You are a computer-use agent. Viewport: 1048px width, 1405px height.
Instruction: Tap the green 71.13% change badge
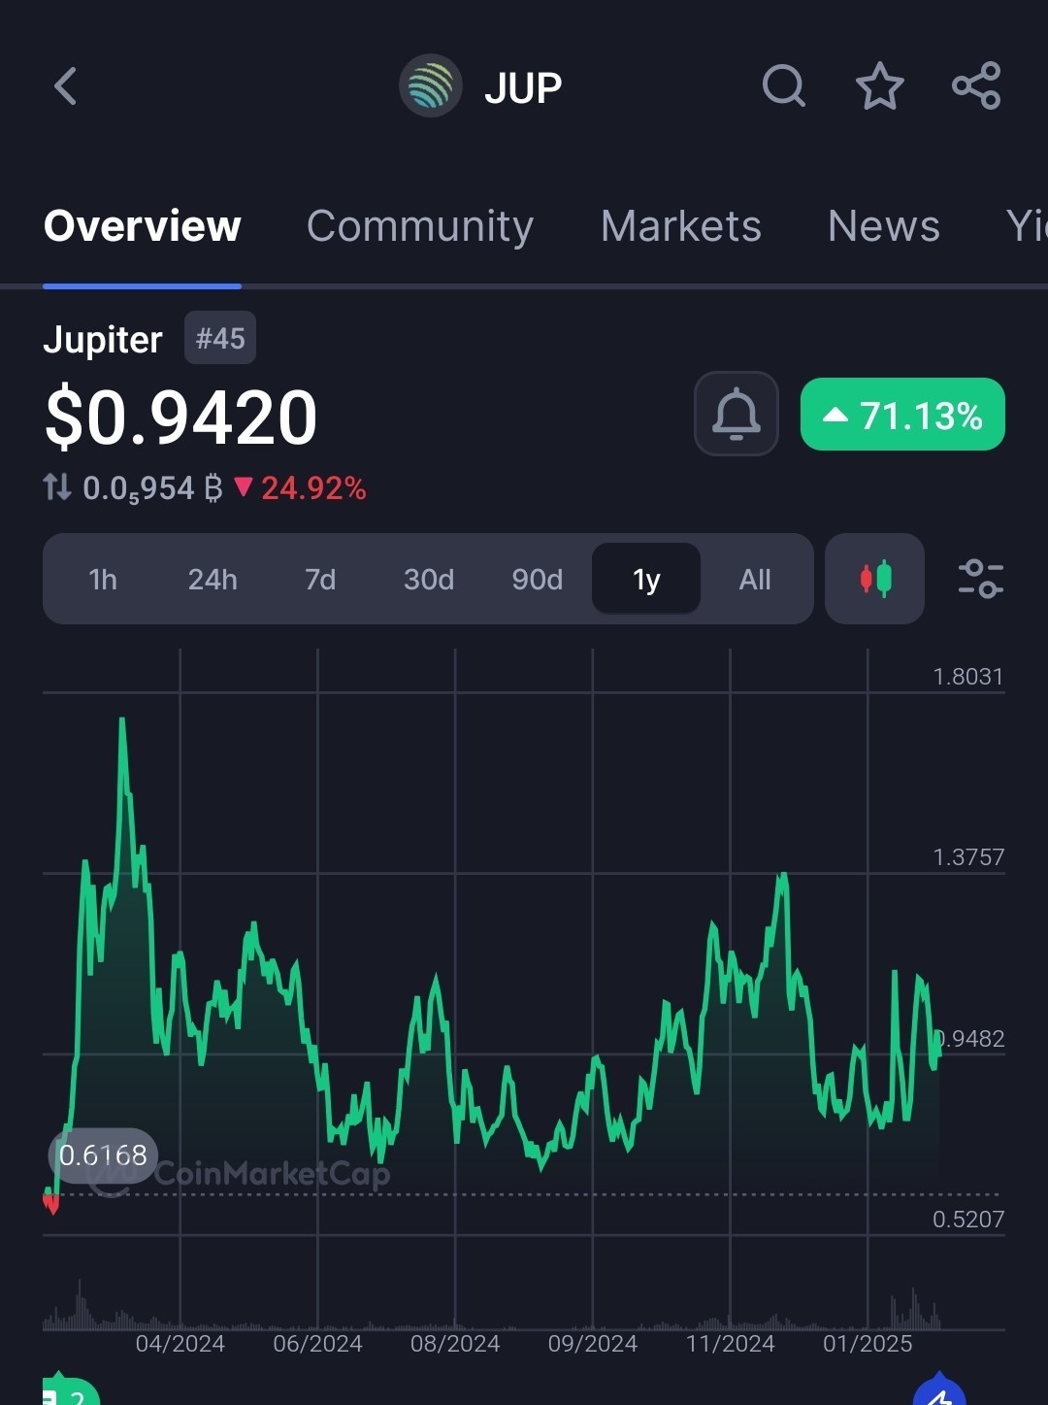click(902, 415)
